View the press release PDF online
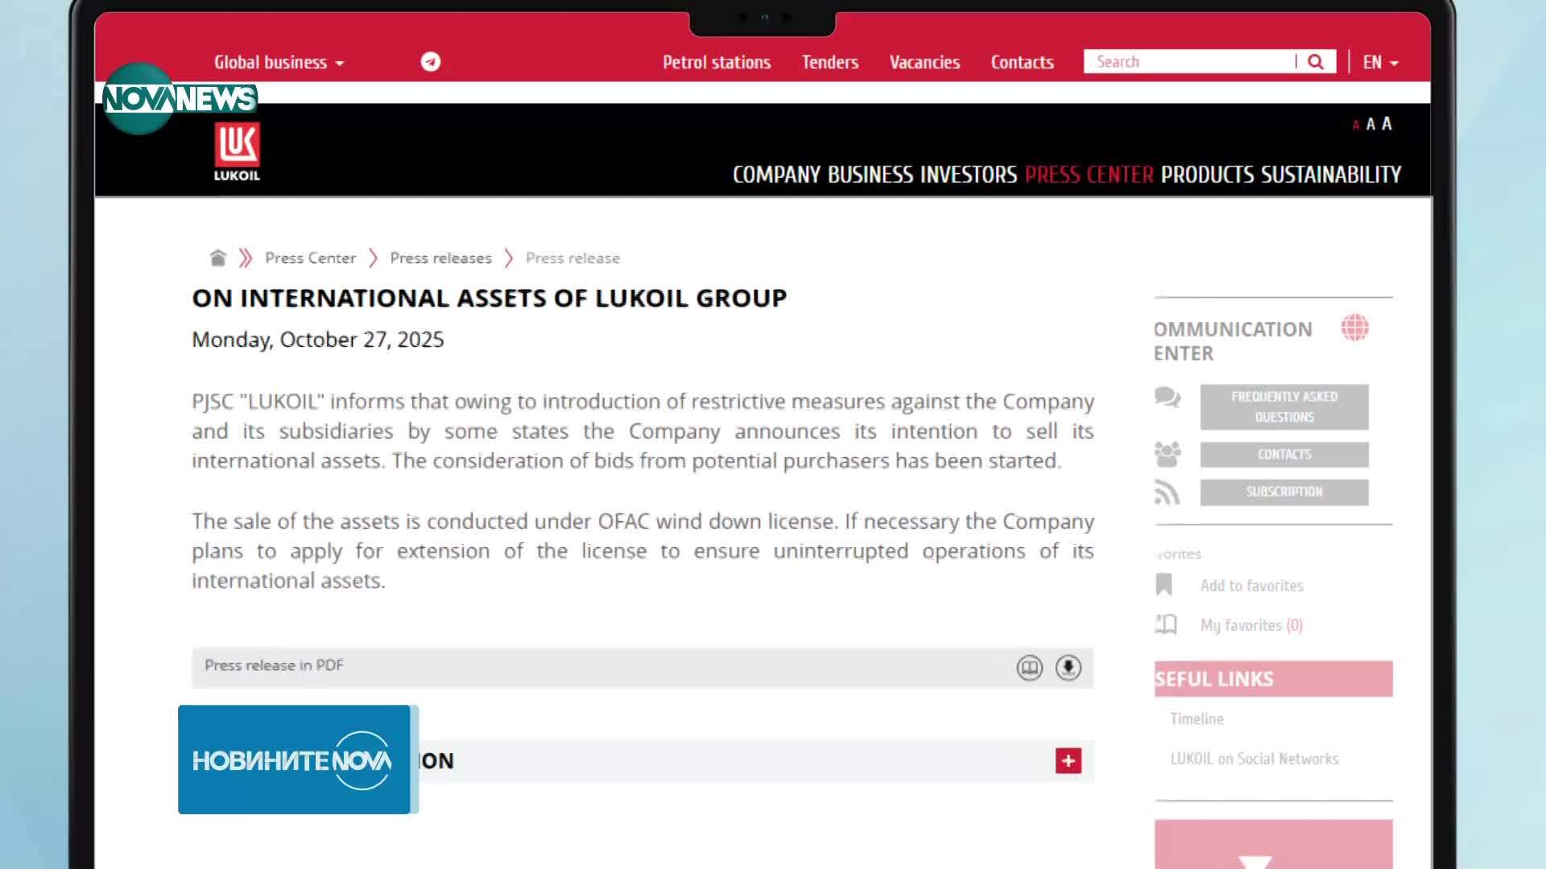Image resolution: width=1546 pixels, height=869 pixels. [1029, 668]
